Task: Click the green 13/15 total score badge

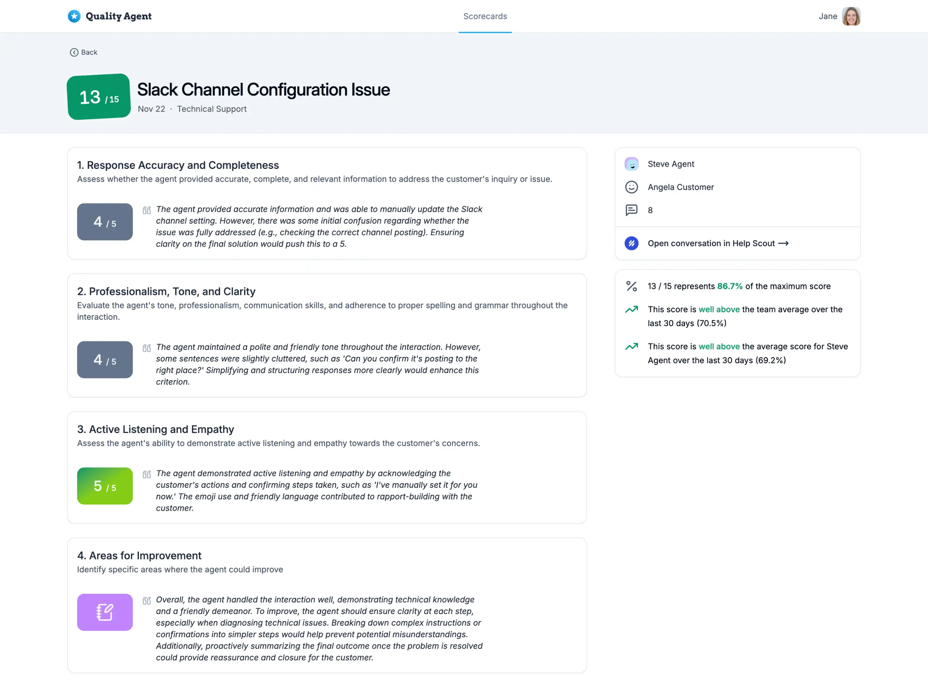Action: [99, 97]
